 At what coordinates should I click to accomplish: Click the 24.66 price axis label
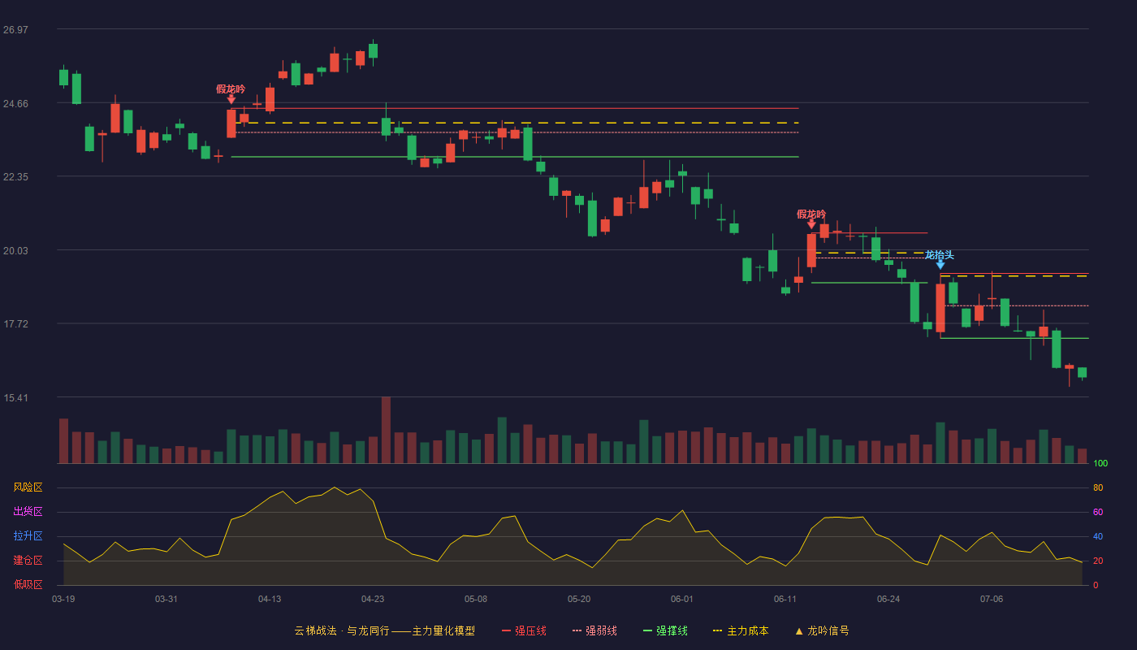click(x=15, y=104)
